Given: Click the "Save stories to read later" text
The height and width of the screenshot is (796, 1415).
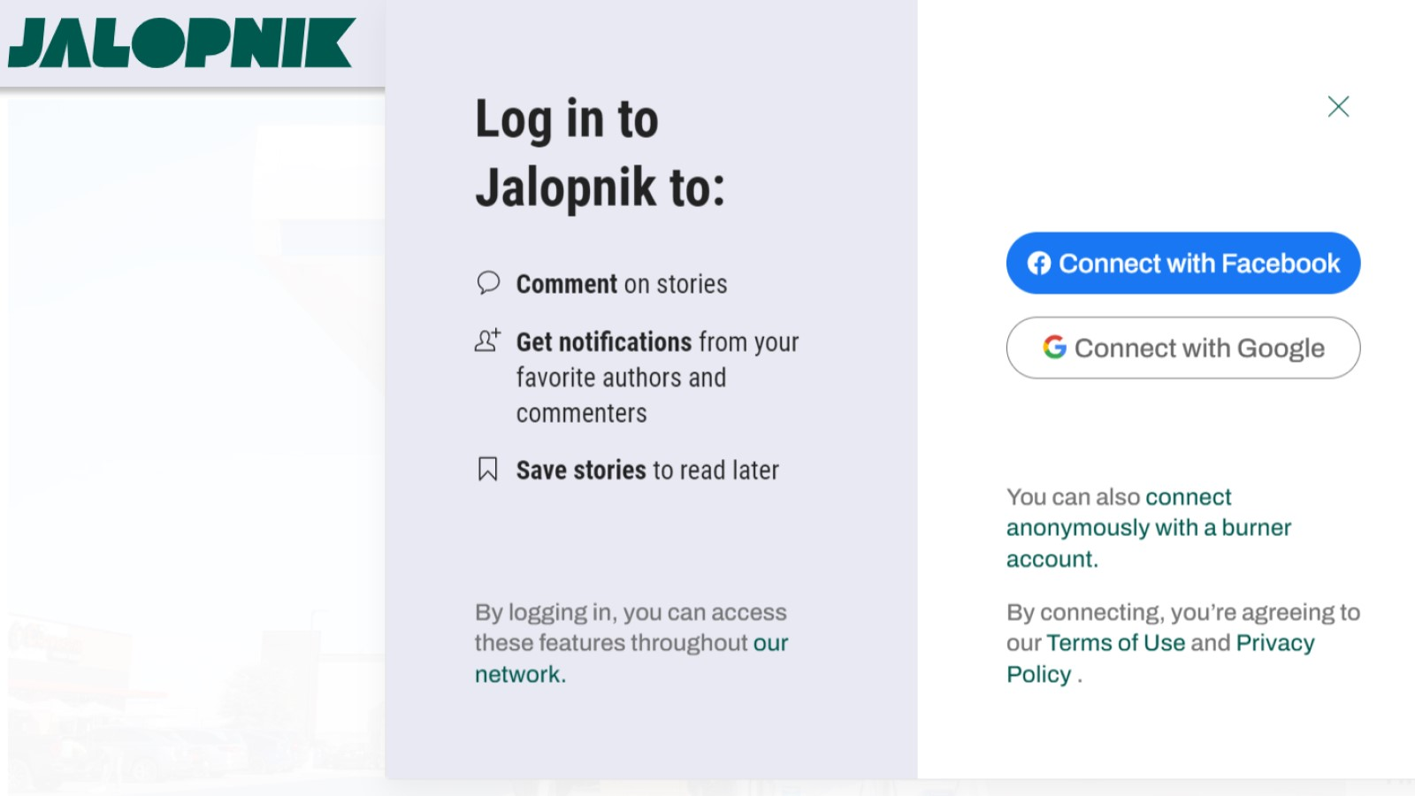Looking at the screenshot, I should [647, 471].
